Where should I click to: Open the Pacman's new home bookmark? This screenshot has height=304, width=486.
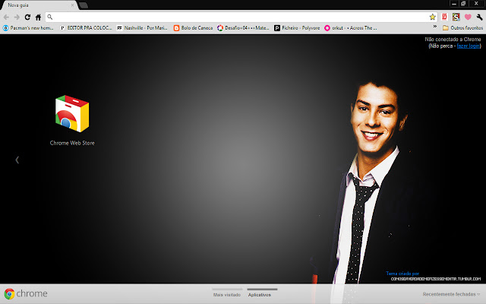tap(30, 27)
